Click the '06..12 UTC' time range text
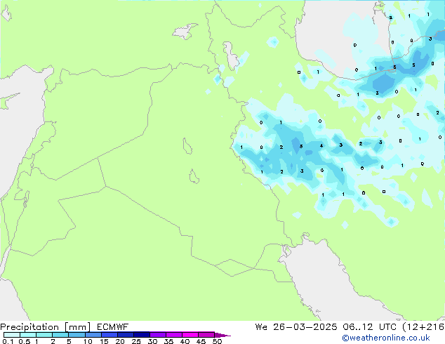Viewport: 445px width, 344px height. (369, 327)
